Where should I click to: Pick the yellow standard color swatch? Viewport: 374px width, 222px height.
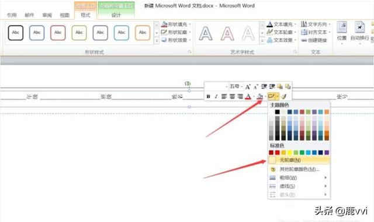[x=290, y=153]
